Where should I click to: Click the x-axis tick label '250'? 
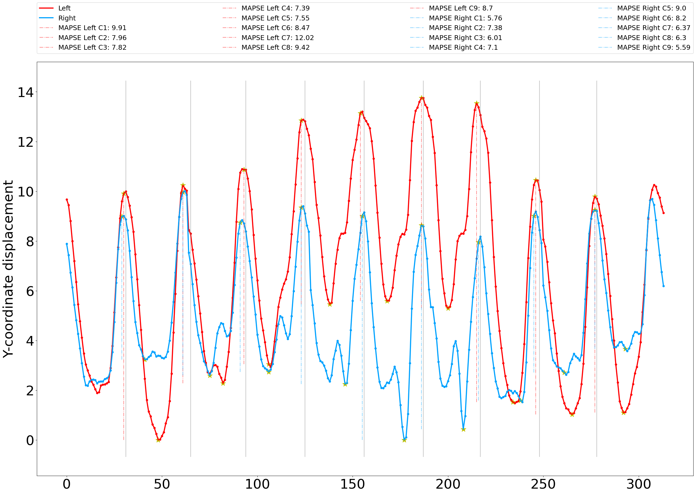coord(543,484)
